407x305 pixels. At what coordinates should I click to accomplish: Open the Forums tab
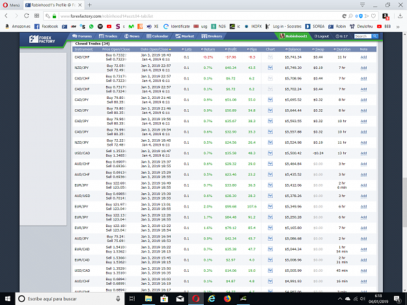coord(82,36)
